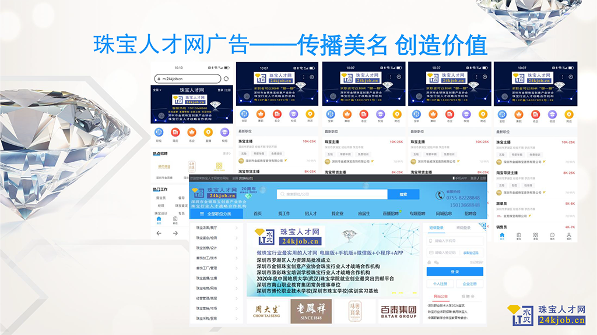Image resolution: width=597 pixels, height=335 pixels.
Task: Open 周大生 Chow Tai Seng logo tile
Action: 267,311
